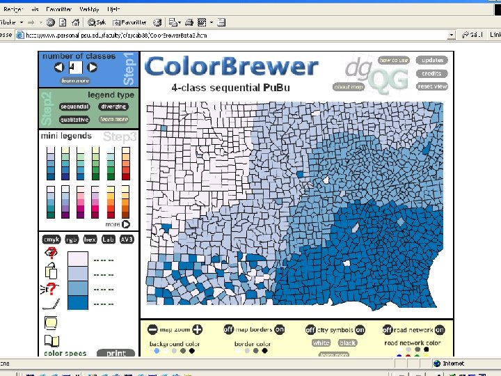
Task: Click the browser Refresh toolbar icon
Action: (63, 22)
